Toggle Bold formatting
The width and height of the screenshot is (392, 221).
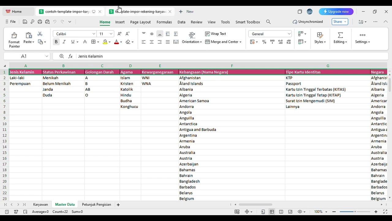(56, 42)
